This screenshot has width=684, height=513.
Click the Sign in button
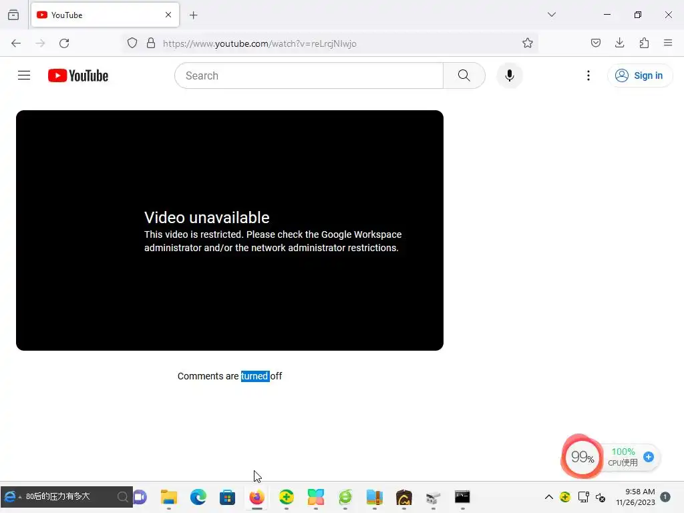pyautogui.click(x=639, y=75)
